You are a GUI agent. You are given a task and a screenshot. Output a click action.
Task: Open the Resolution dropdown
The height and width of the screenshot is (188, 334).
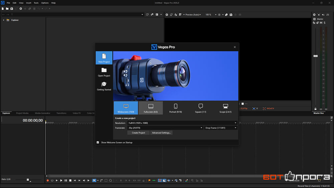(x=182, y=123)
